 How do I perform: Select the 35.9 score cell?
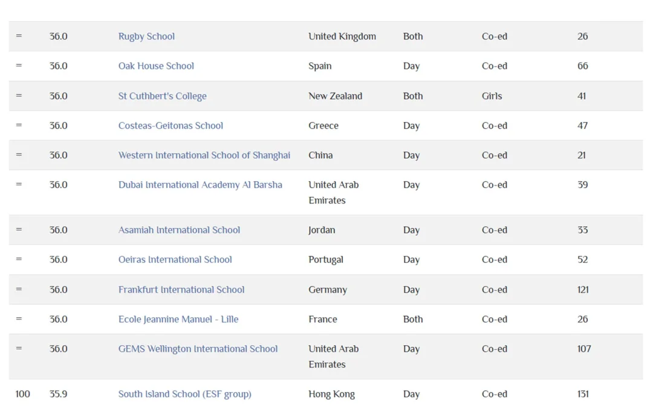coord(58,394)
